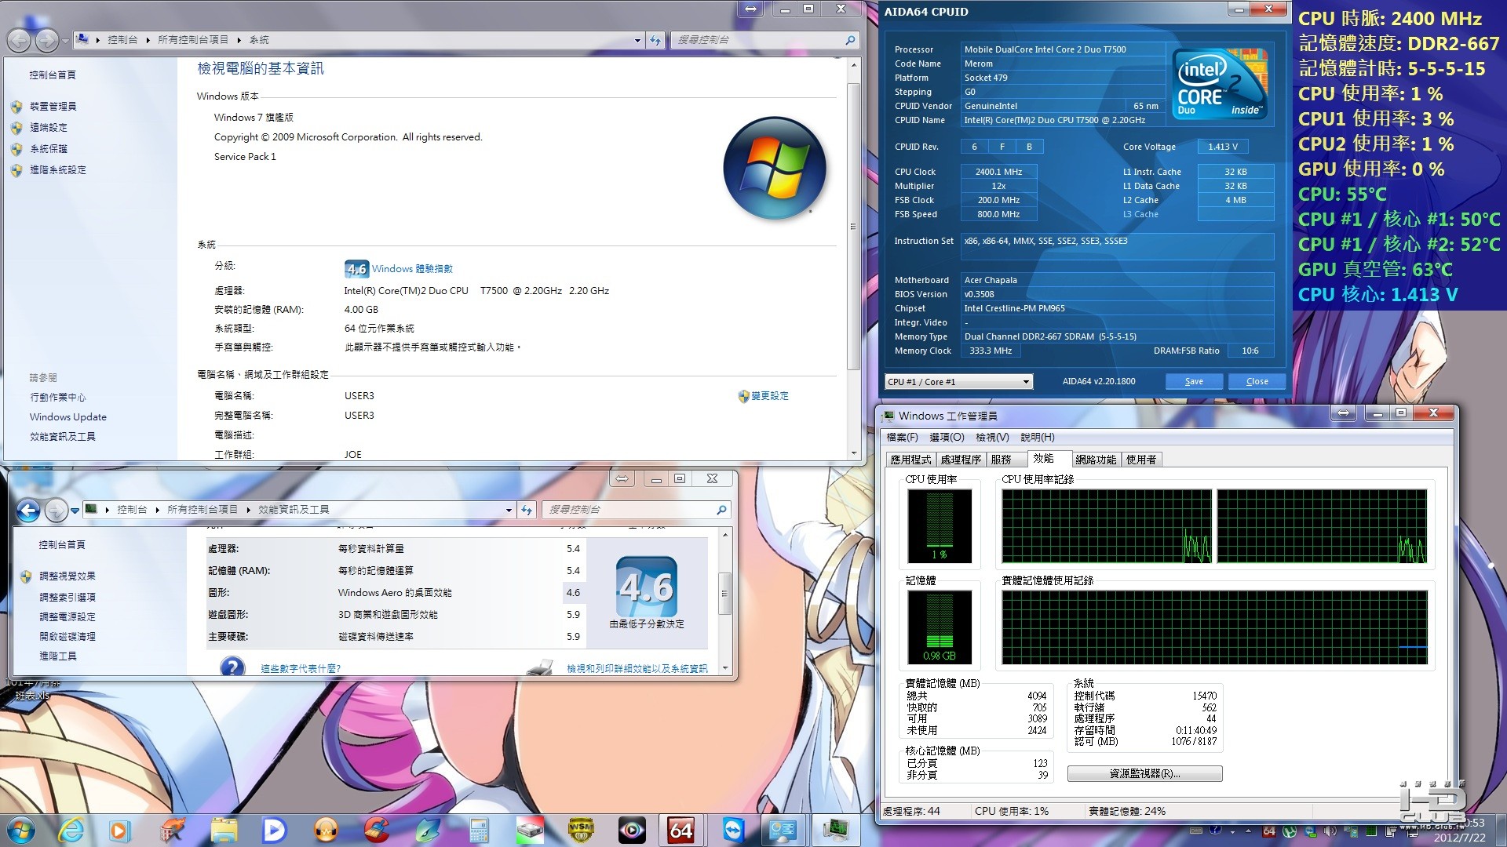This screenshot has width=1507, height=847.
Task: Click the 搜尋控制台 search field in System window
Action: (757, 40)
